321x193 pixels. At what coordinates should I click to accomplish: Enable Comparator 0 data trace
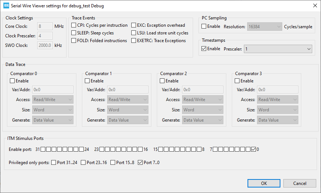(x=12, y=81)
